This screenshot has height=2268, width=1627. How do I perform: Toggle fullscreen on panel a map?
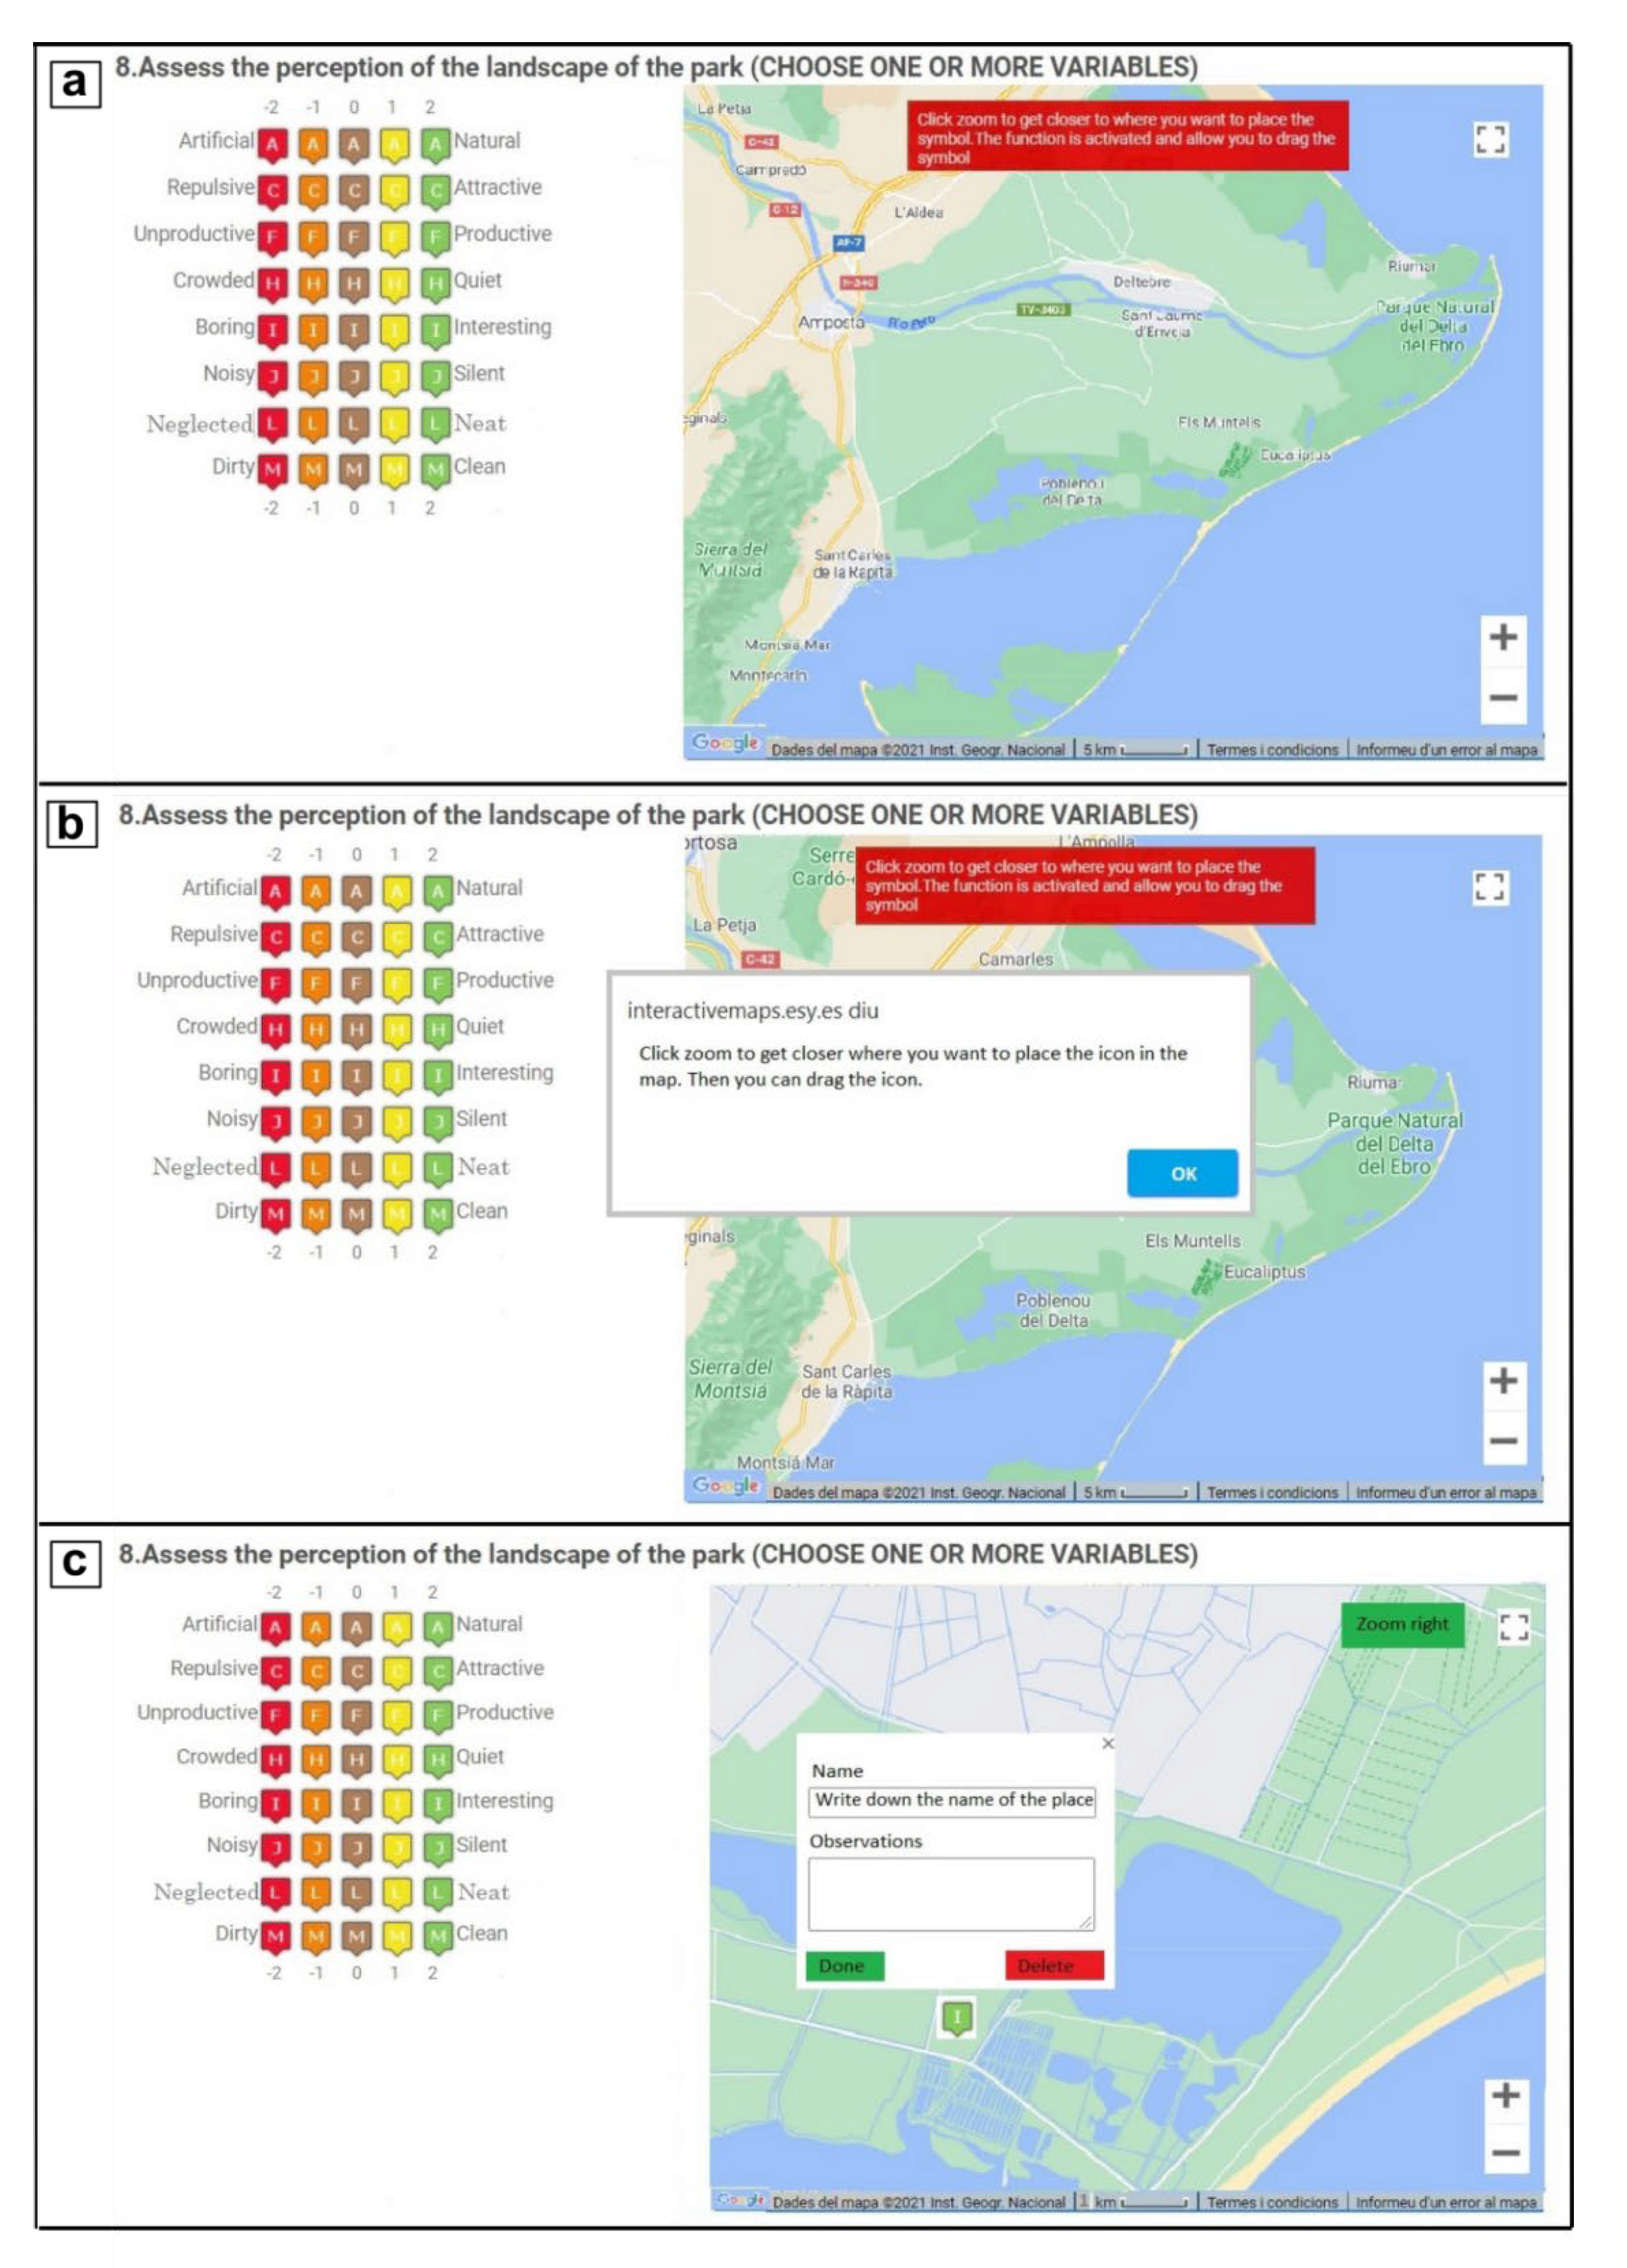(1491, 140)
